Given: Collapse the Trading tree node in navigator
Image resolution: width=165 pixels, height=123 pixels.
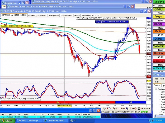Looking at the screenshot, I should point(156,89).
